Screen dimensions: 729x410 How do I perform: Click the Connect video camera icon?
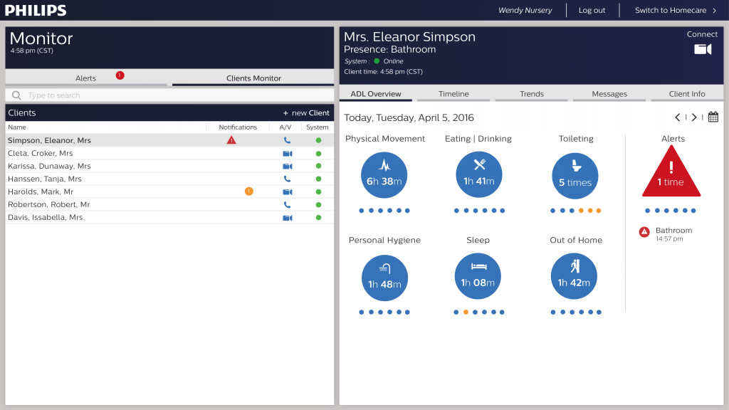point(702,49)
